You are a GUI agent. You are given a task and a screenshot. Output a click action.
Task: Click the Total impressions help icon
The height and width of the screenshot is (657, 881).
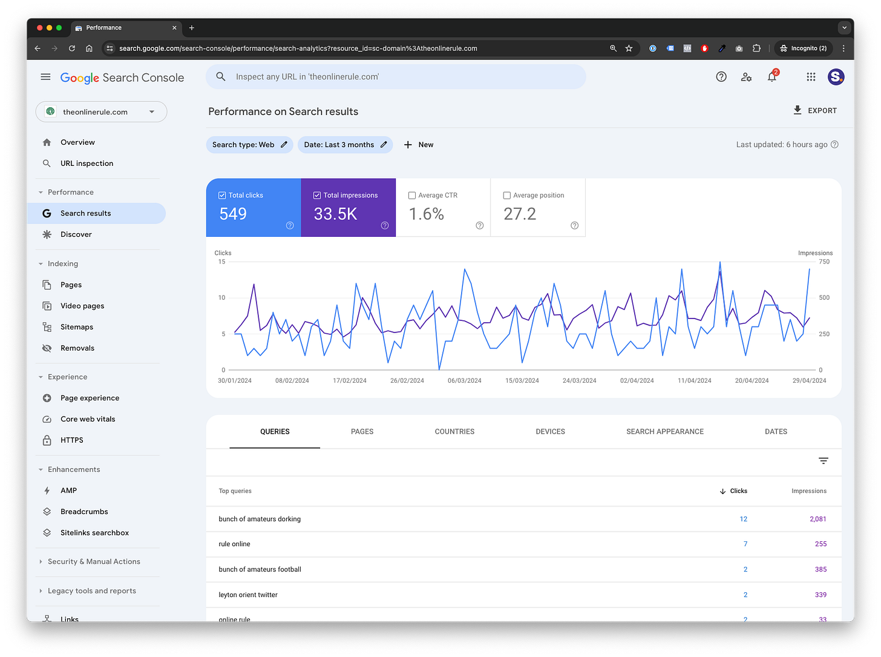tap(385, 225)
